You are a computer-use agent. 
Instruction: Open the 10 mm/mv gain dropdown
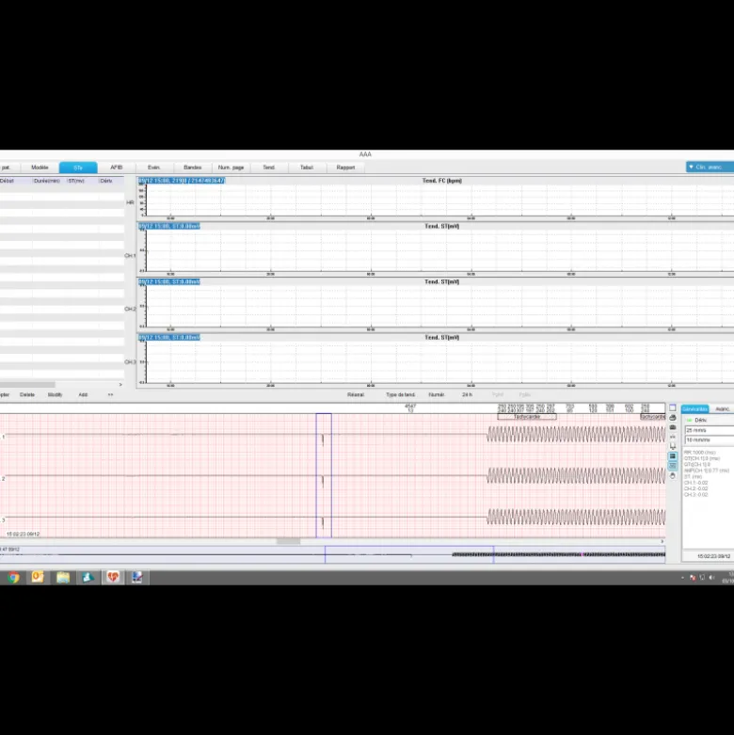[x=710, y=440]
